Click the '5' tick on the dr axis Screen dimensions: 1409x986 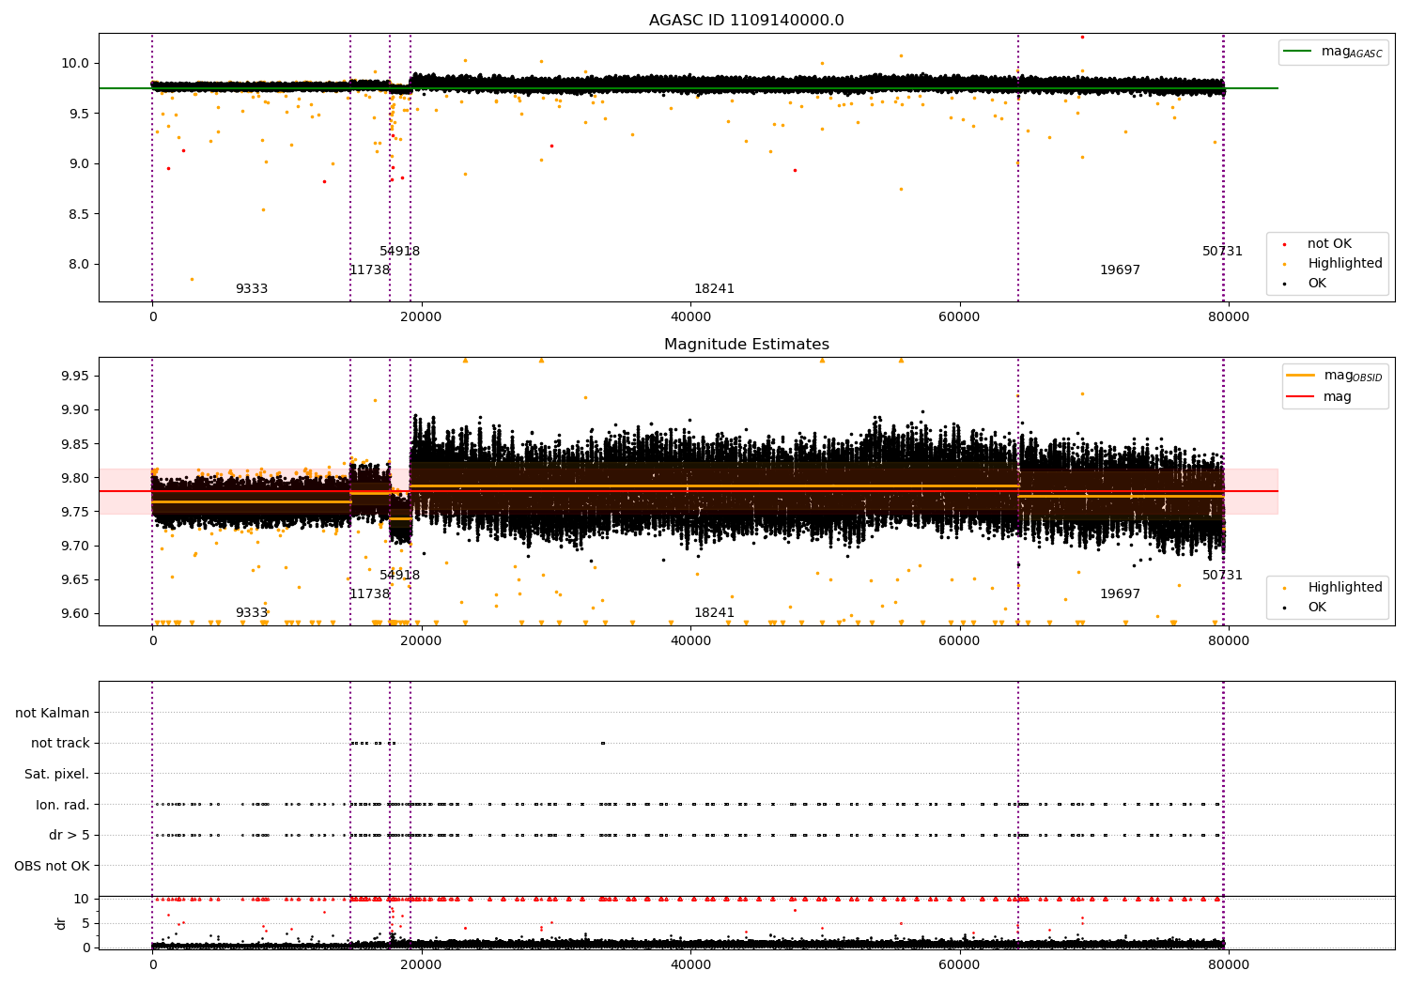(86, 923)
